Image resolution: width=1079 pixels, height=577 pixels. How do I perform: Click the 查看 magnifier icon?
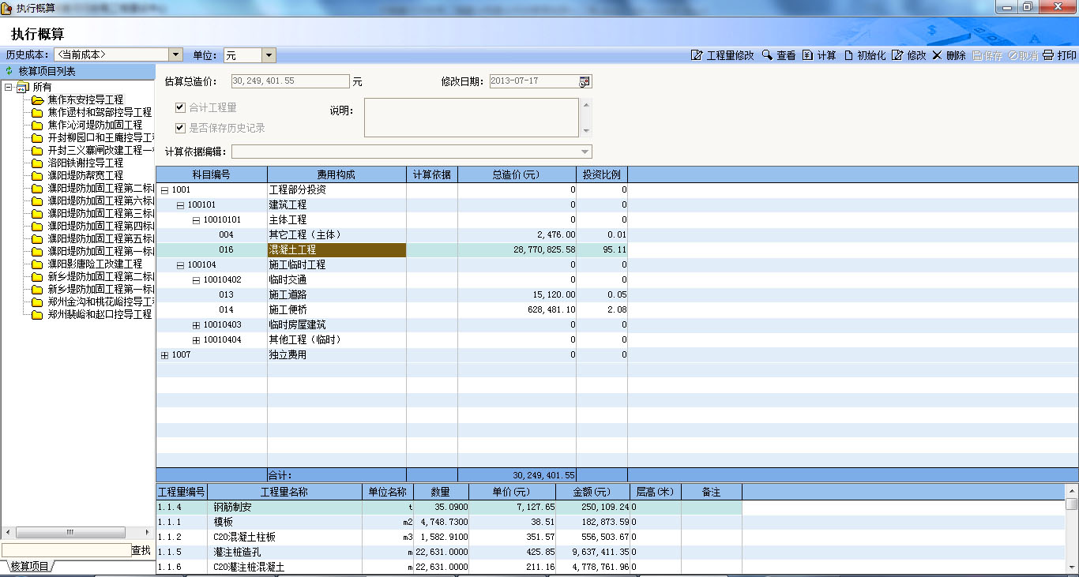(766, 55)
